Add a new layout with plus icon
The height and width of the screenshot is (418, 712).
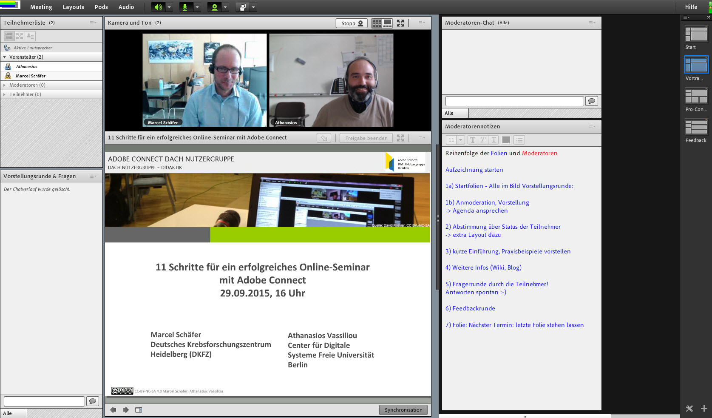704,409
